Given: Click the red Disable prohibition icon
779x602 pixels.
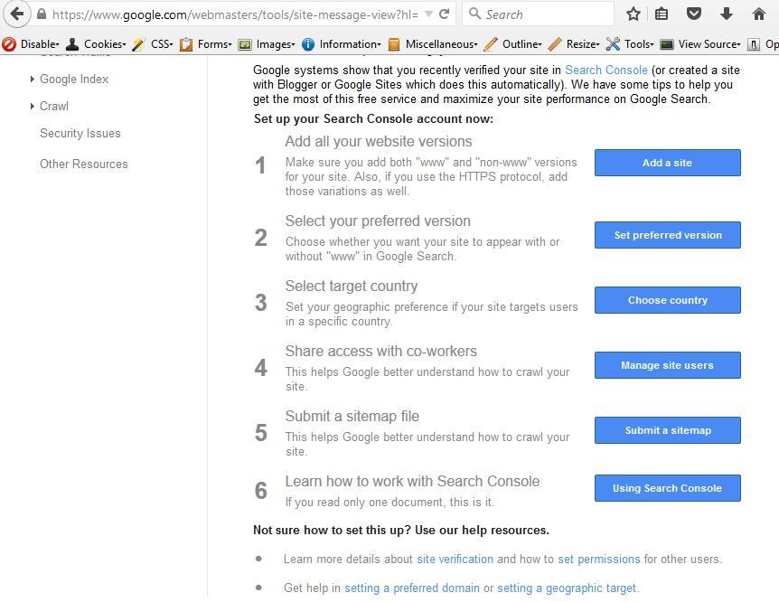Looking at the screenshot, I should [9, 44].
